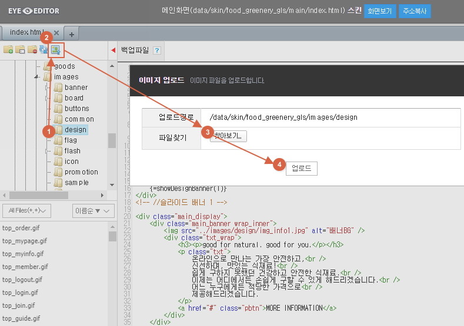
Task: Expand the banner folder
Action: (x=48, y=88)
